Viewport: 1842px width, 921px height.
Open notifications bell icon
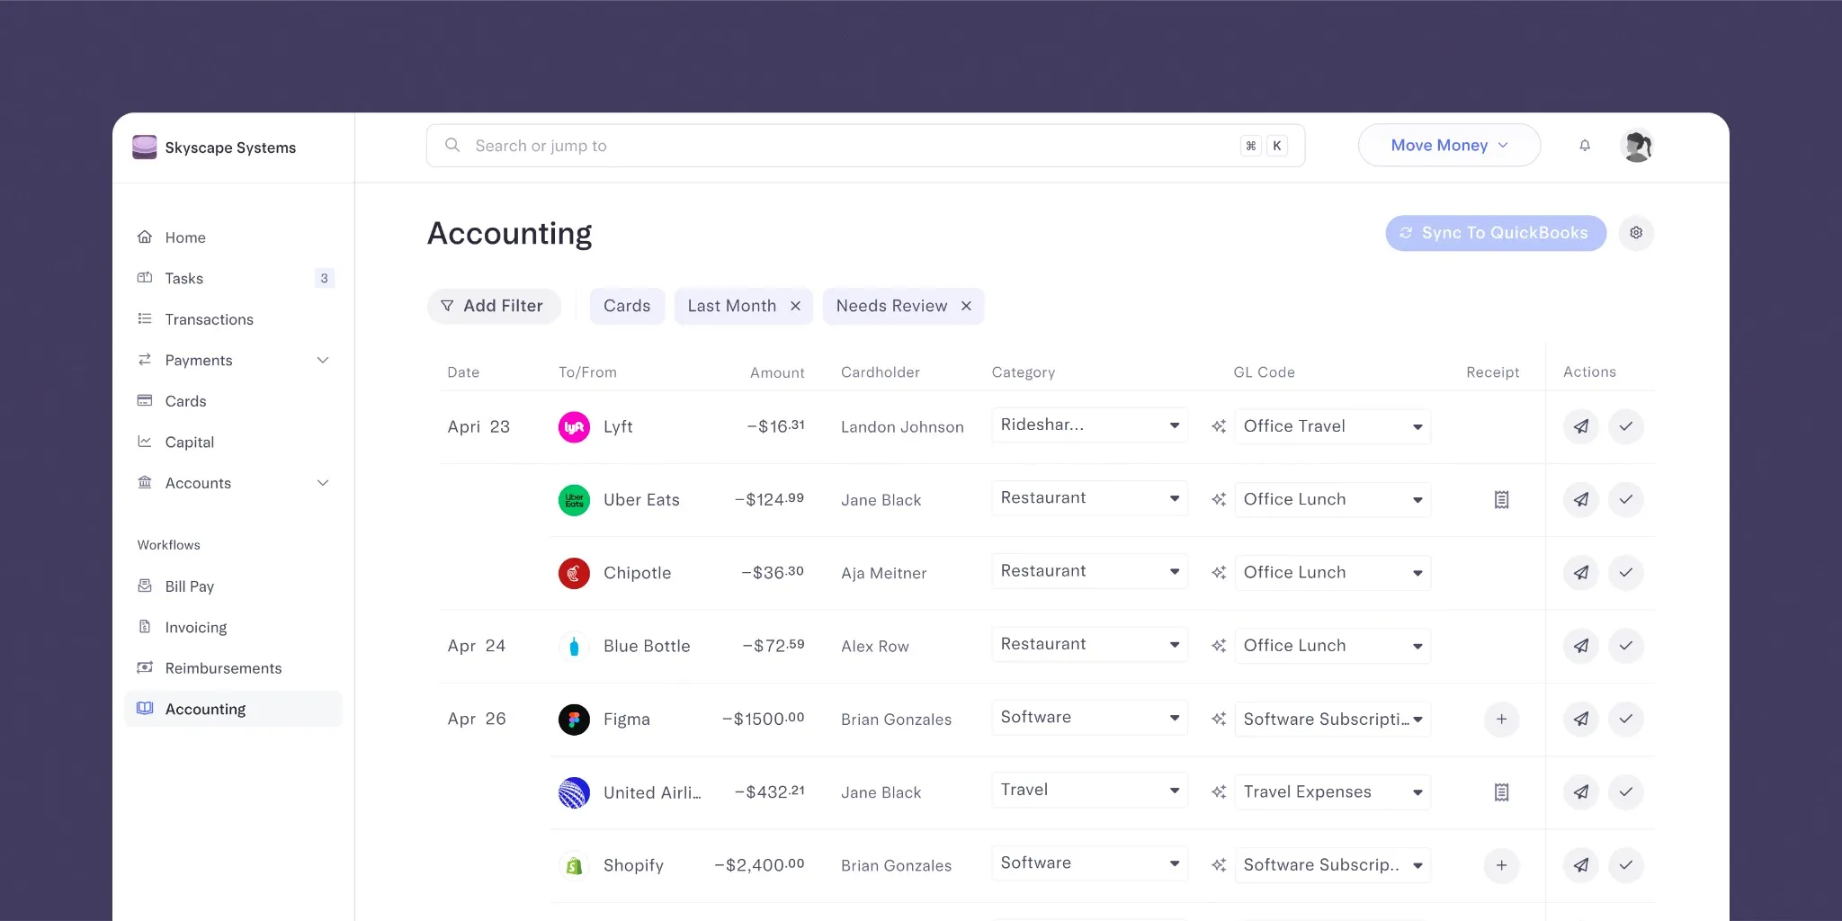1585,146
